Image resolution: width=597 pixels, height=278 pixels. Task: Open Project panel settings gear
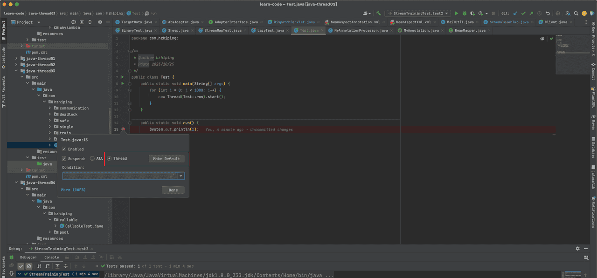(x=100, y=22)
